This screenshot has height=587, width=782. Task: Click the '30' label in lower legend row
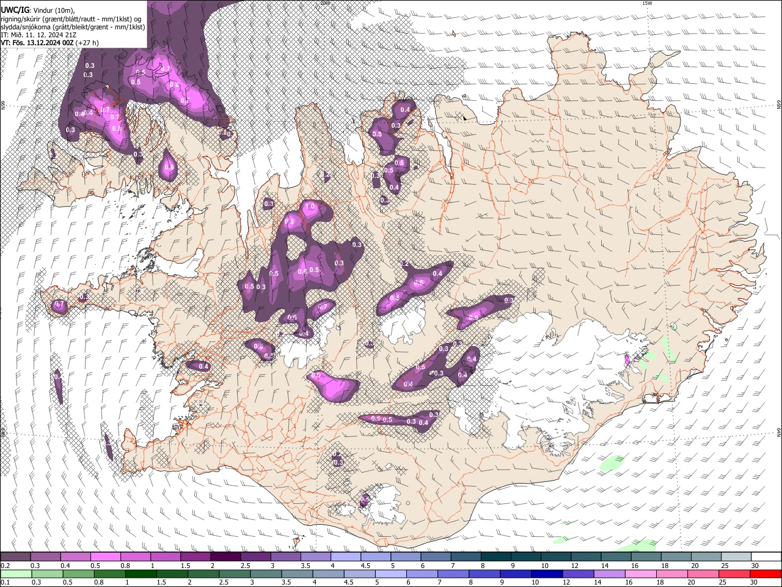753,582
